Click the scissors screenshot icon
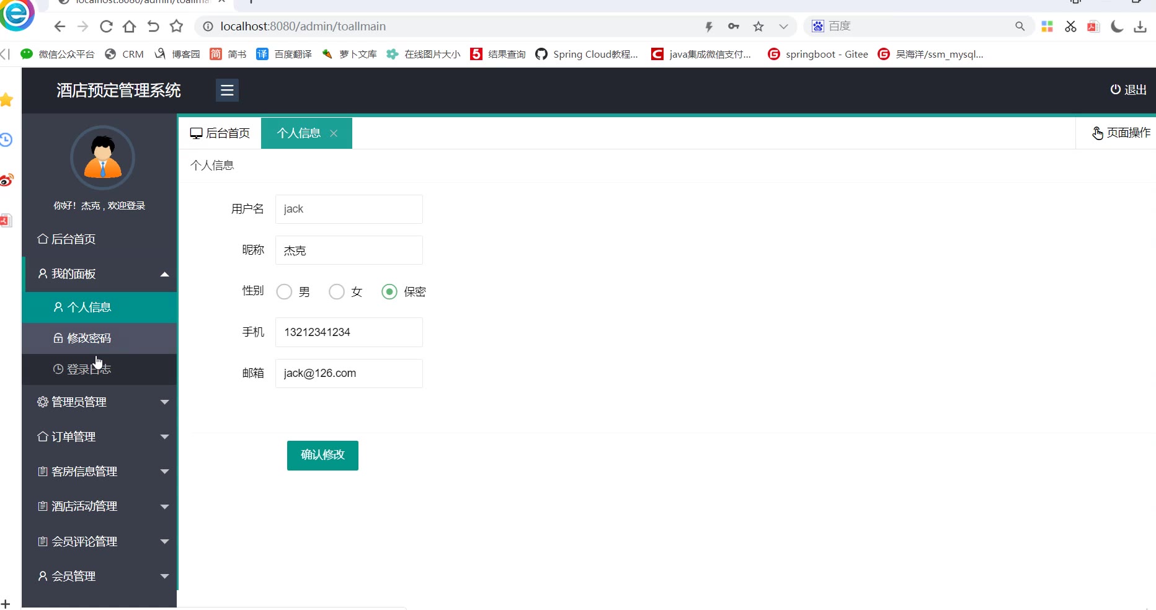The height and width of the screenshot is (610, 1156). pos(1070,27)
